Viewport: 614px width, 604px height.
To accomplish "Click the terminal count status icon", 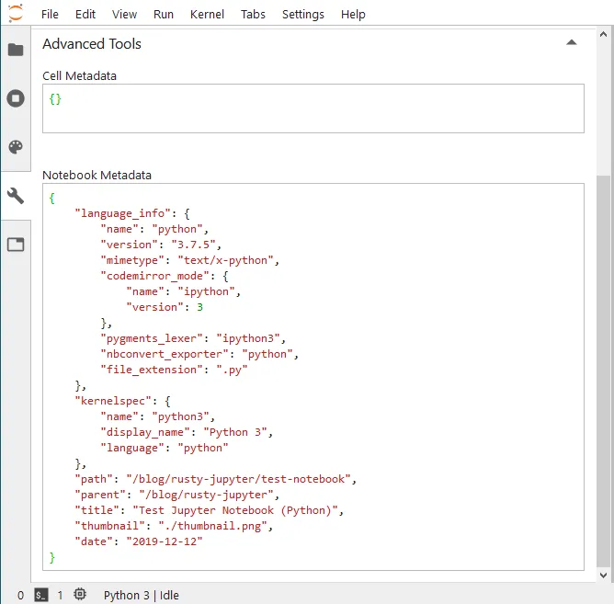I will (41, 595).
